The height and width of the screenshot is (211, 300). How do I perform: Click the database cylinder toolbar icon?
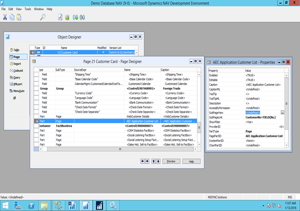[67, 18]
